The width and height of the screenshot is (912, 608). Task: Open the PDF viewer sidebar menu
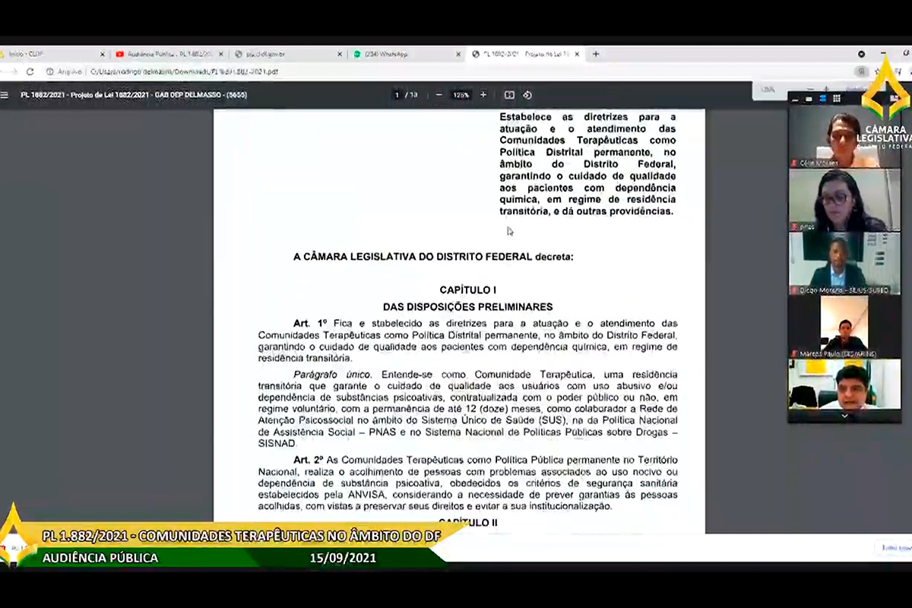5,95
